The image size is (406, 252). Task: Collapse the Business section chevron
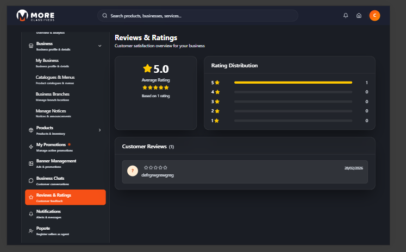click(99, 46)
